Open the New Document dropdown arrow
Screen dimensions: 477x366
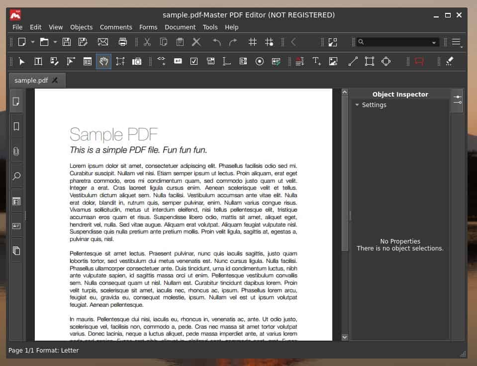32,42
